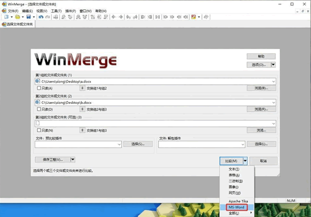Open the 编辑(E) menu
Viewport: 311px width, 217px height.
pyautogui.click(x=27, y=11)
